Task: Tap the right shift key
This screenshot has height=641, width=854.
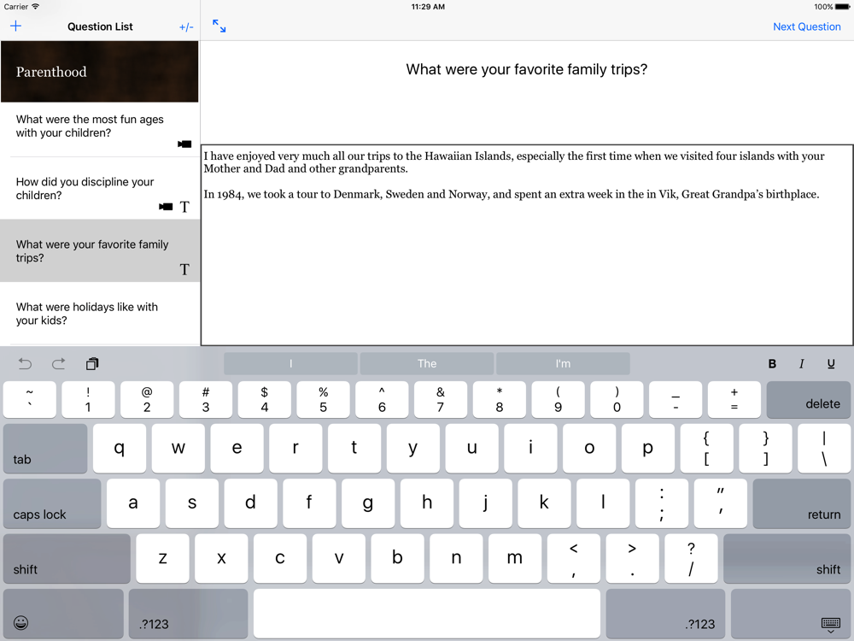Action: [787, 559]
